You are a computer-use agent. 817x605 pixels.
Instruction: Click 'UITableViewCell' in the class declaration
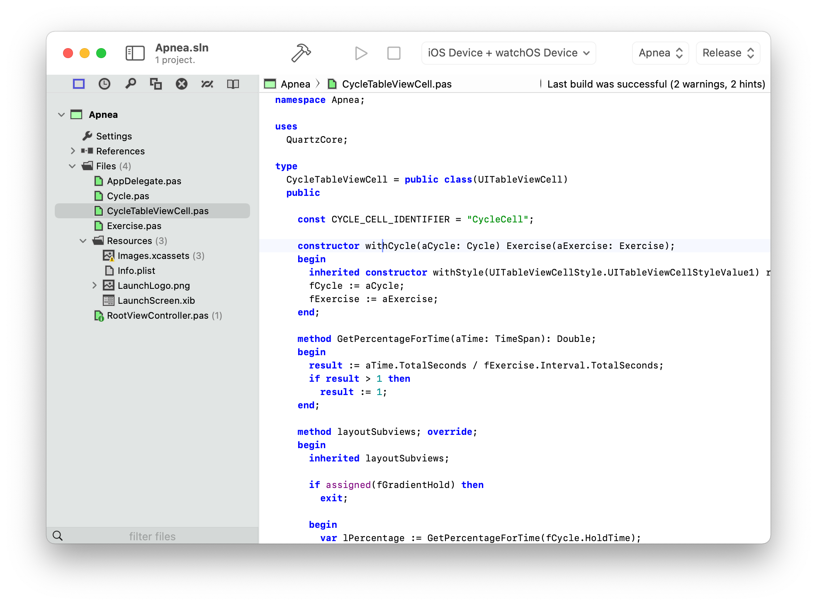(x=520, y=180)
